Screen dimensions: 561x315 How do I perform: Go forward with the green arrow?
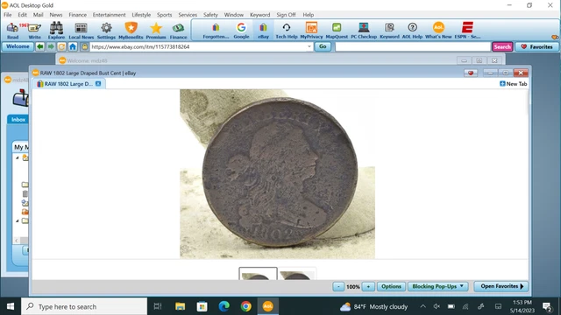pos(51,46)
